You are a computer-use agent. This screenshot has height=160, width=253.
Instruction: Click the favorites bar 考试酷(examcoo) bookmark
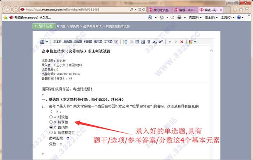(x=30, y=18)
